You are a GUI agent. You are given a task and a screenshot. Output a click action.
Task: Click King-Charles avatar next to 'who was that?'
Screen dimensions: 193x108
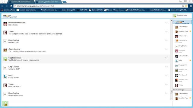click(5, 68)
